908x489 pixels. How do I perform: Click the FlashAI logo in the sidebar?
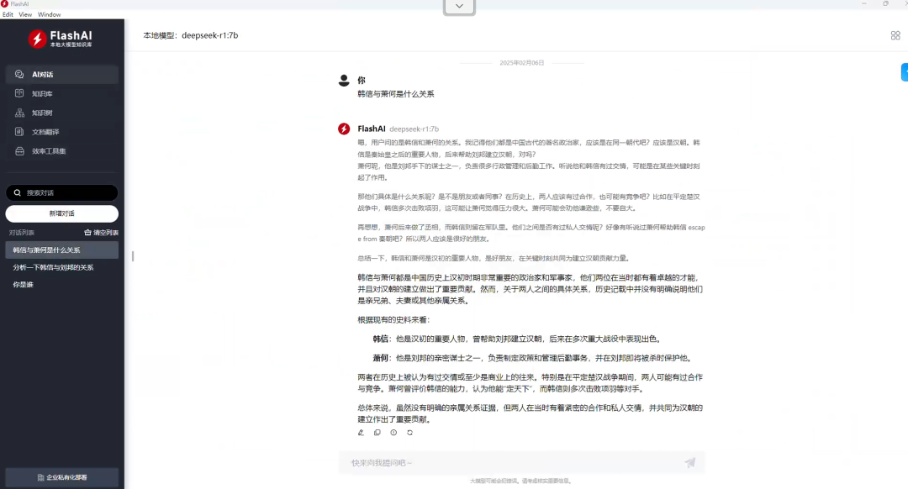61,39
